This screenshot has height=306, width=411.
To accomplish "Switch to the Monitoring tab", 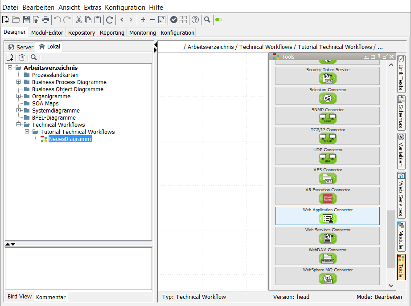I will (x=142, y=32).
